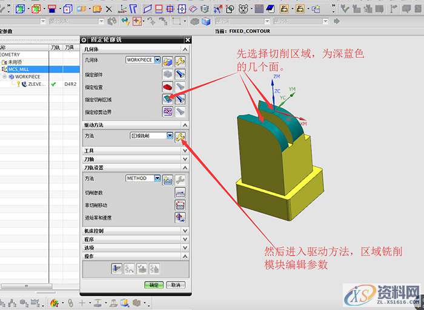
Task: Click the gray right-arrow icon in selection bar
Action: [337, 21]
